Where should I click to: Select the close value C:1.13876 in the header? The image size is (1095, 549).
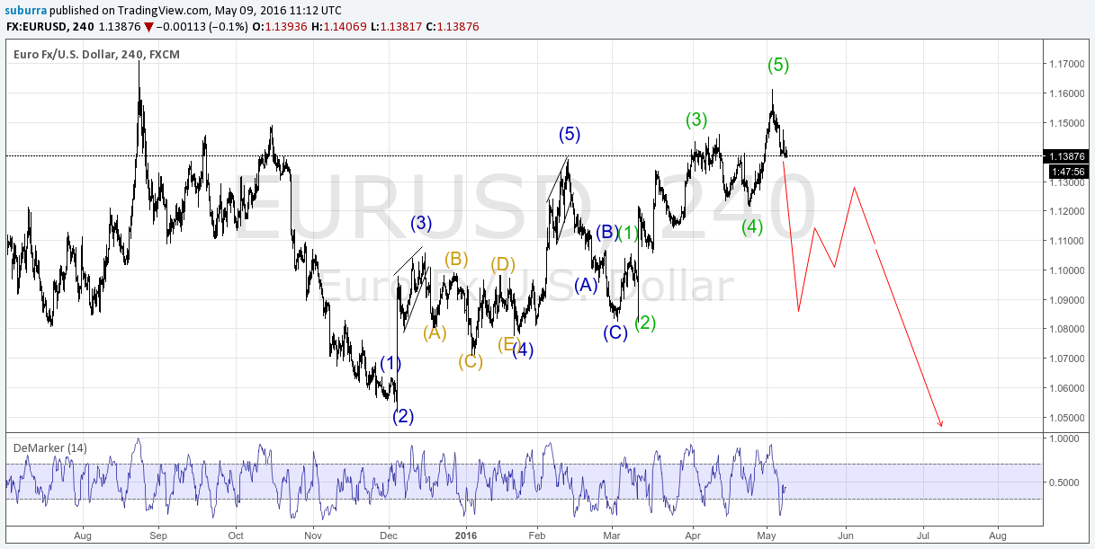tap(453, 27)
